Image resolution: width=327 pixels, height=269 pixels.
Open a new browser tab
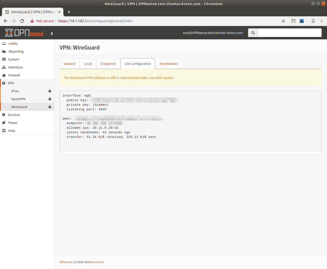click(69, 12)
